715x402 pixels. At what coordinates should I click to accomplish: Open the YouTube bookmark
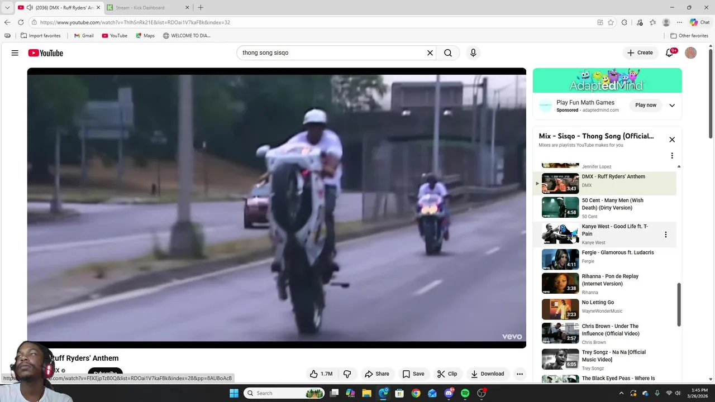click(x=115, y=36)
